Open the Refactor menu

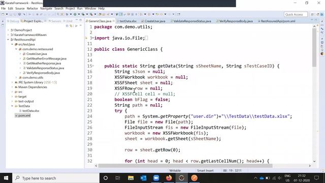coord(32,9)
